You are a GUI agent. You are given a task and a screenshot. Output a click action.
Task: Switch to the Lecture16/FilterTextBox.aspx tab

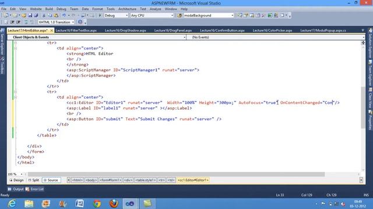[76, 30]
